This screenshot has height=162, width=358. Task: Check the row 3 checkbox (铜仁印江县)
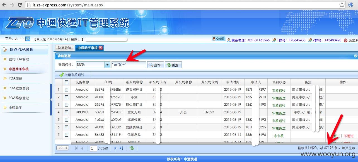pyautogui.click(x=66, y=105)
